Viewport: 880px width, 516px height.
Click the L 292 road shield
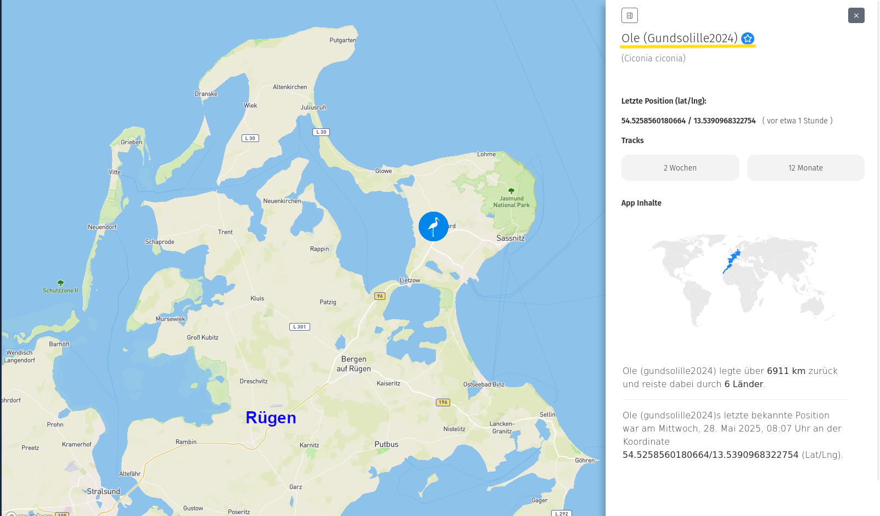pyautogui.click(x=561, y=513)
